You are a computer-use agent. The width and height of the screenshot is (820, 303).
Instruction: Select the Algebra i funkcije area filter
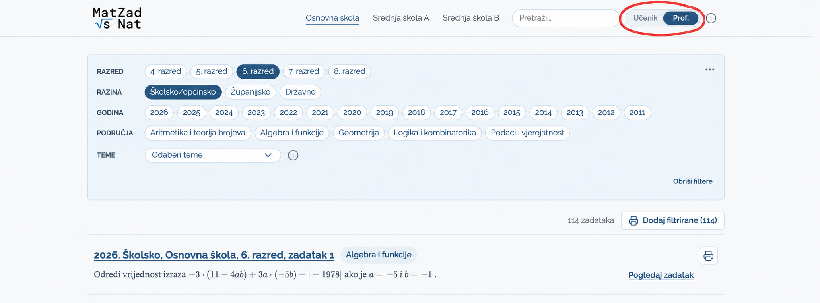click(x=292, y=133)
